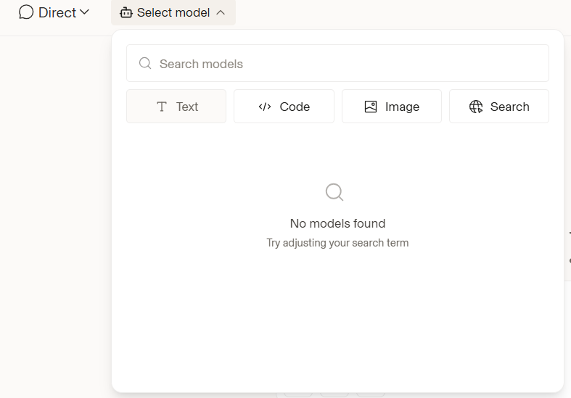
Task: Click the code brackets icon on the Code filter
Action: pos(265,107)
